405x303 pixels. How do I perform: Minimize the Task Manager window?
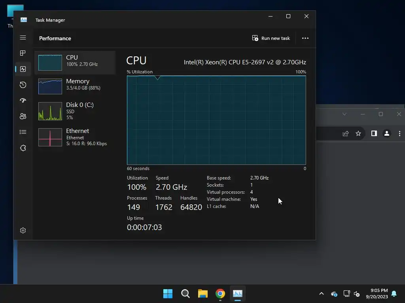click(x=271, y=16)
